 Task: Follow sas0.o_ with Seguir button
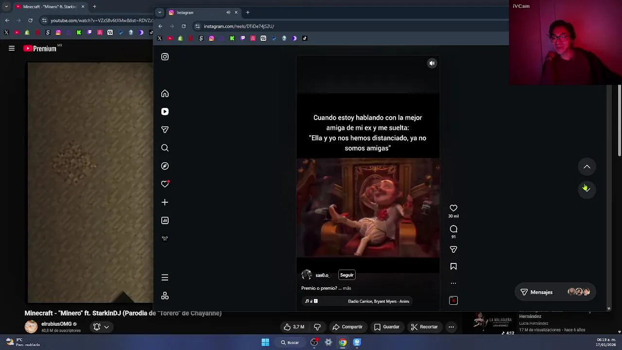(x=347, y=275)
